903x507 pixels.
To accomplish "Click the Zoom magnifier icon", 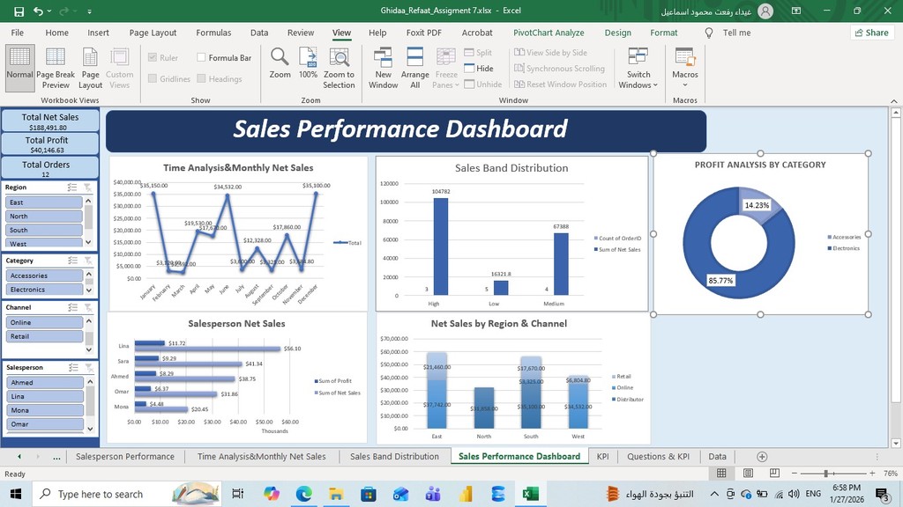I will pyautogui.click(x=280, y=58).
